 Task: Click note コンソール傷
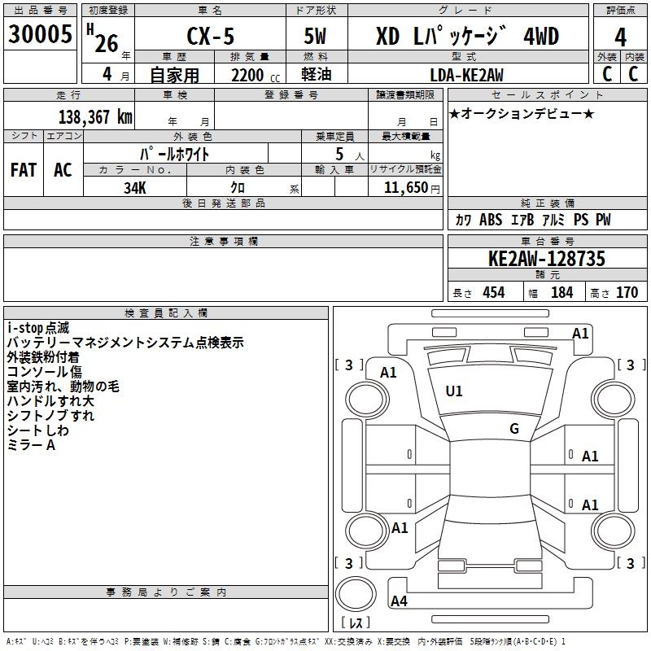point(45,372)
